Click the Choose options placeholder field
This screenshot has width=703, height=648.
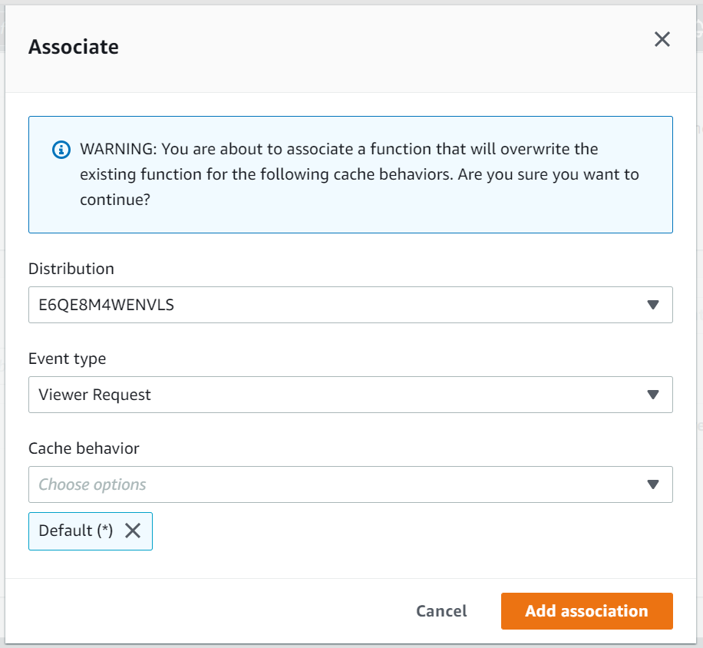click(x=93, y=484)
